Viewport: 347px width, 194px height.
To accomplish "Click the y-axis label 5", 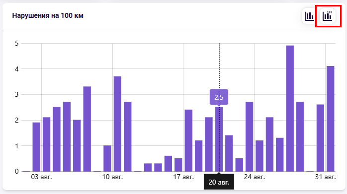I will tap(17, 43).
